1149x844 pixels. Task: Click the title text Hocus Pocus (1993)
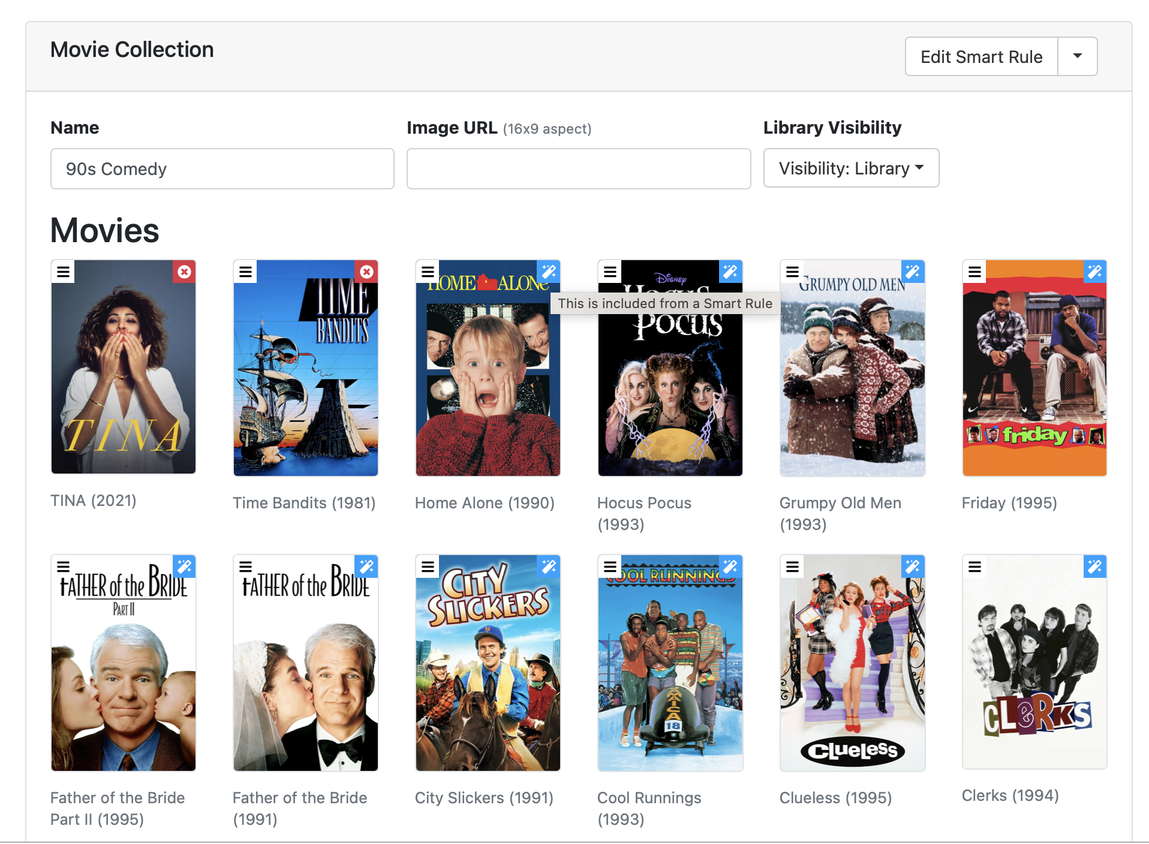(644, 514)
